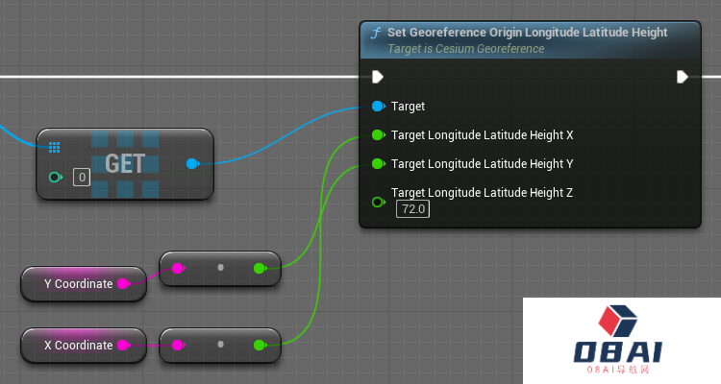
Task: Click the blue output pin of GET node
Action: point(192,163)
